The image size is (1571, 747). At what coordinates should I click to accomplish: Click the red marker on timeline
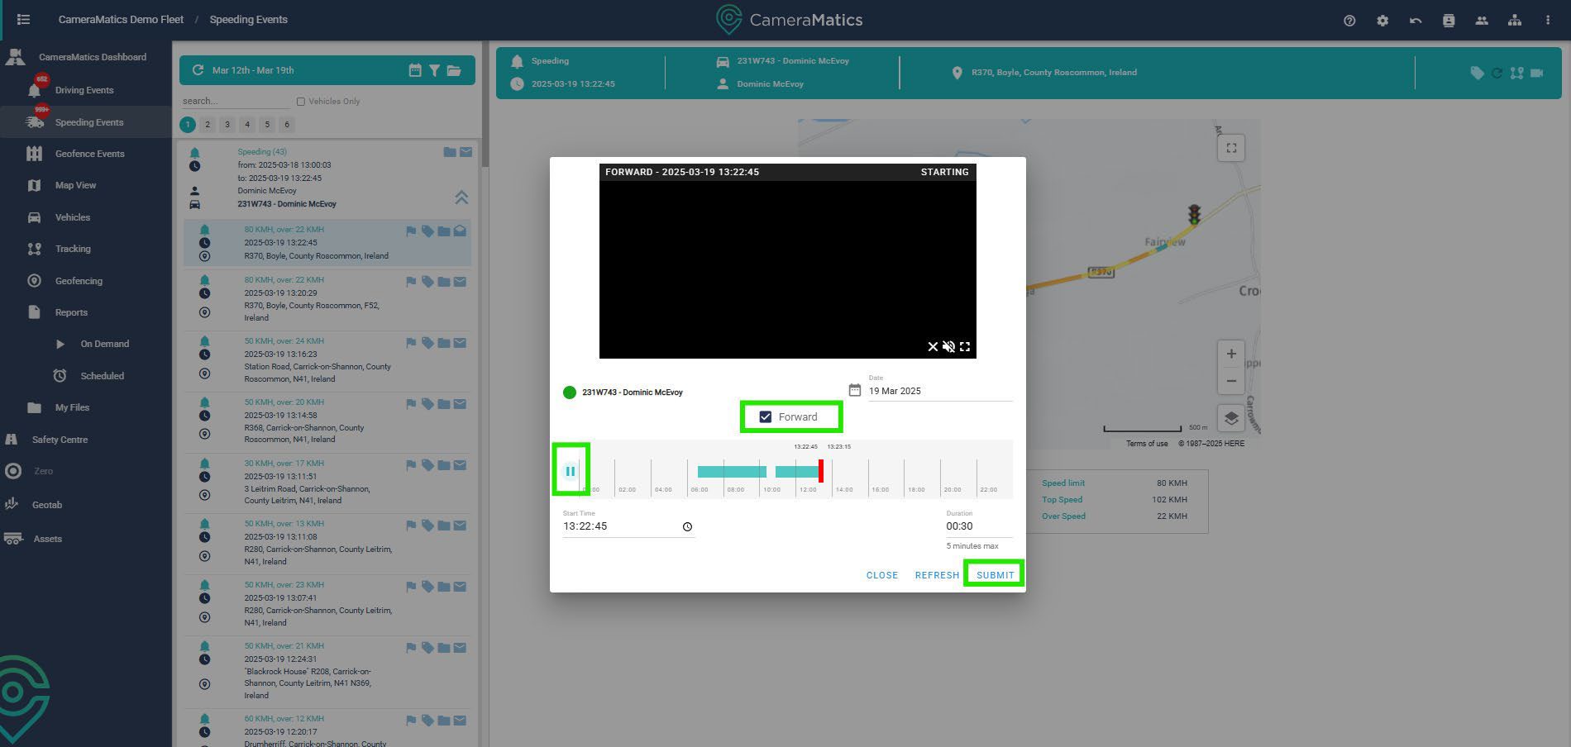(x=821, y=471)
